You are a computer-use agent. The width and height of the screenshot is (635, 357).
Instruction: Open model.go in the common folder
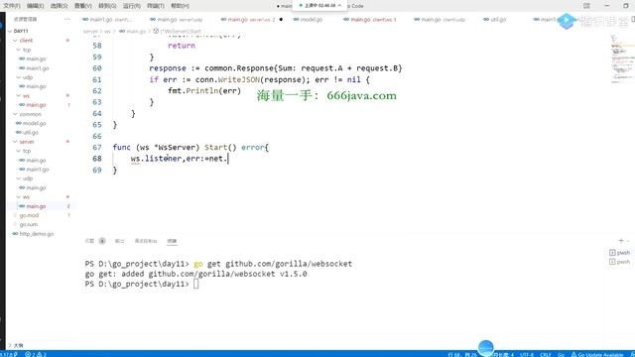click(34, 123)
